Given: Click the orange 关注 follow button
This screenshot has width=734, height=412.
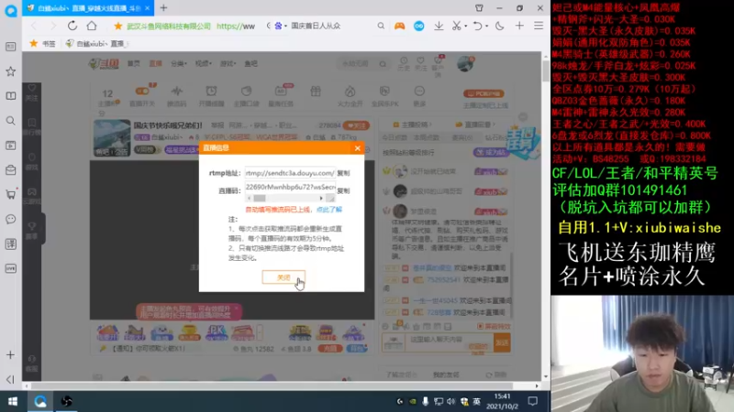Looking at the screenshot, I should coord(356,125).
